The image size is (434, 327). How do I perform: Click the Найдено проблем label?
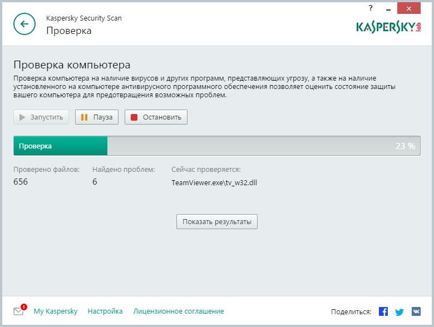point(124,169)
